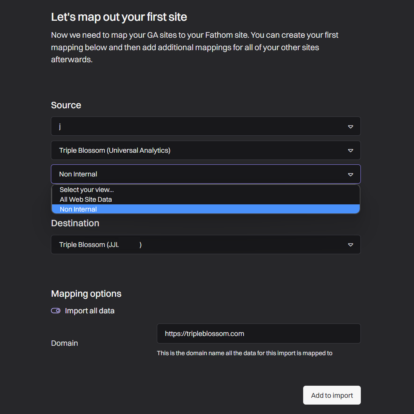Click the Domain input field
Viewport: 414px width, 414px height.
point(259,333)
